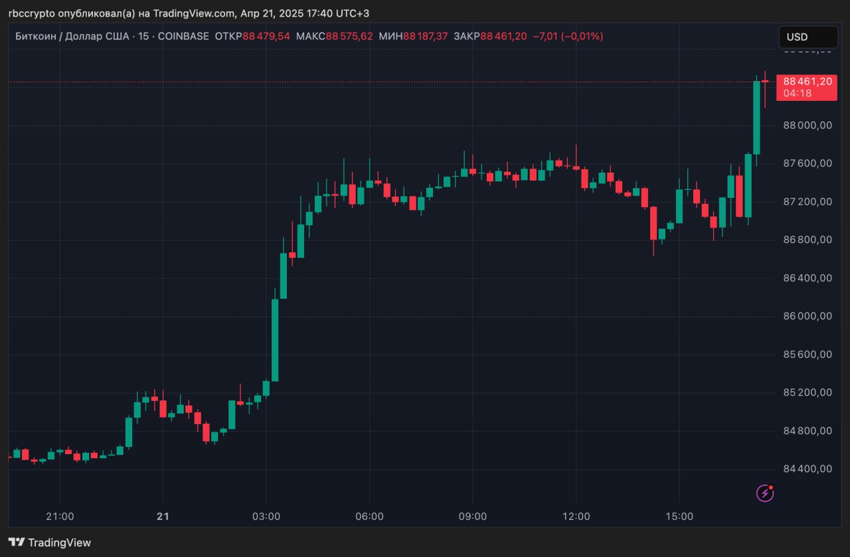Click the 21:00 time axis label
Viewport: 850px width, 557px height.
click(x=60, y=517)
